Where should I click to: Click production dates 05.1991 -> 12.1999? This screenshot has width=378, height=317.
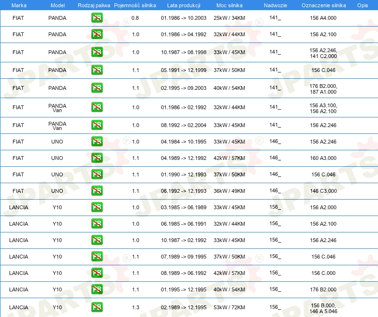coord(184,70)
